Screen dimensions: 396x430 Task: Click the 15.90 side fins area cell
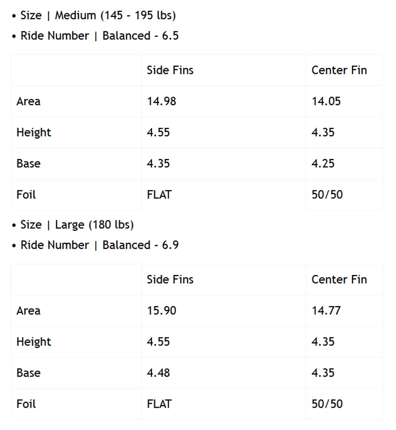[161, 311]
